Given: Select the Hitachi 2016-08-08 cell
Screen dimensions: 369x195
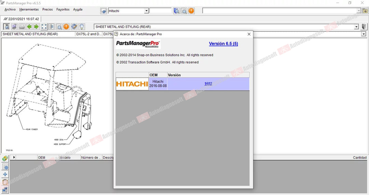Looking at the screenshot, I should (158, 84).
